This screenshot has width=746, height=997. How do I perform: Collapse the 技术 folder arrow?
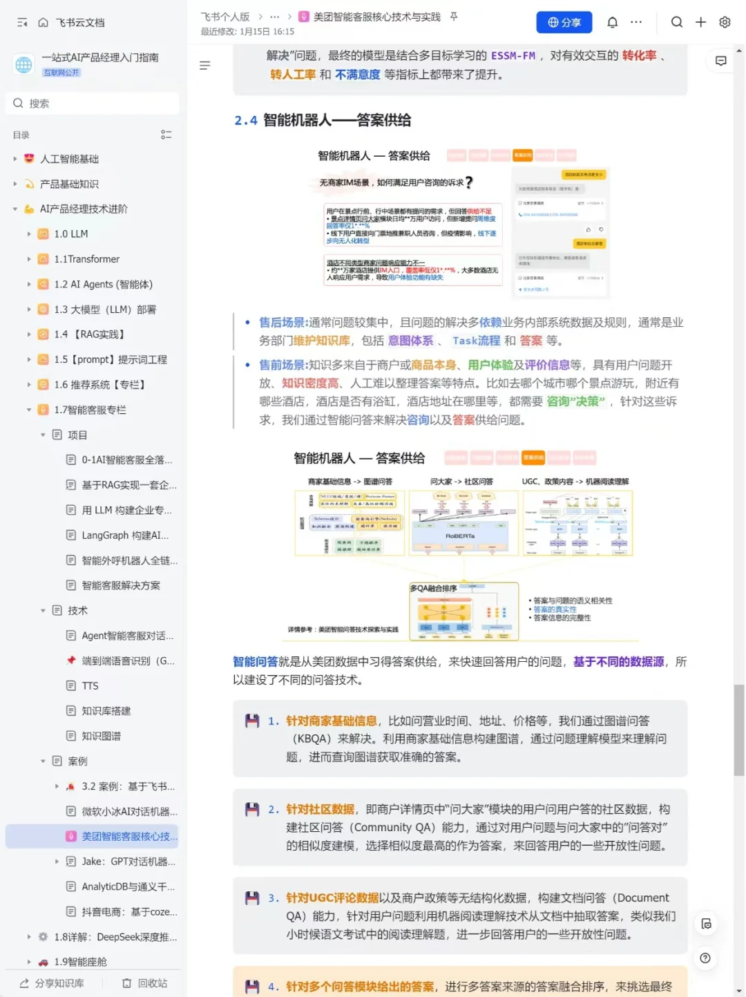click(43, 610)
